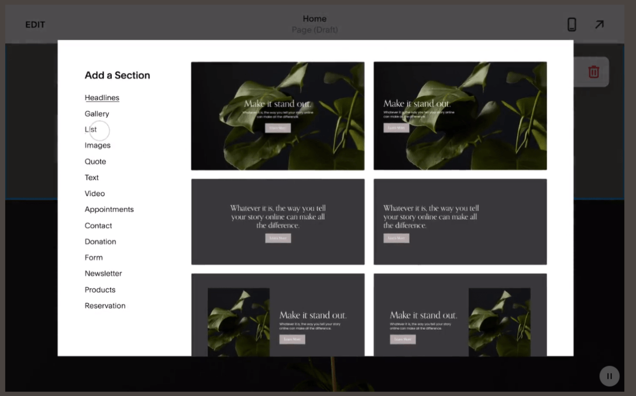Open the List section category

(91, 129)
